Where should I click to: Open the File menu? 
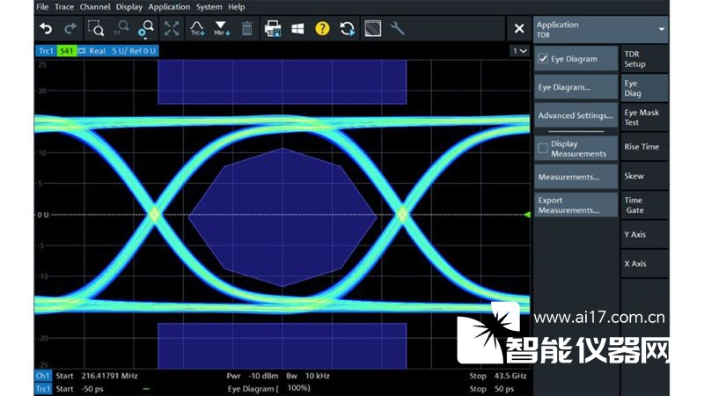42,7
